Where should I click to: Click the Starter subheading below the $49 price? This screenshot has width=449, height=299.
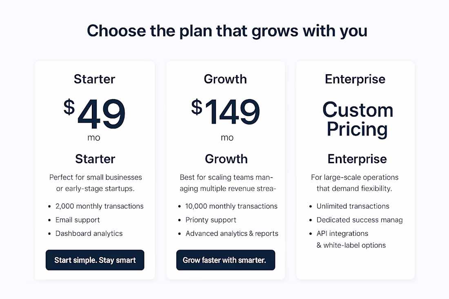click(x=95, y=159)
